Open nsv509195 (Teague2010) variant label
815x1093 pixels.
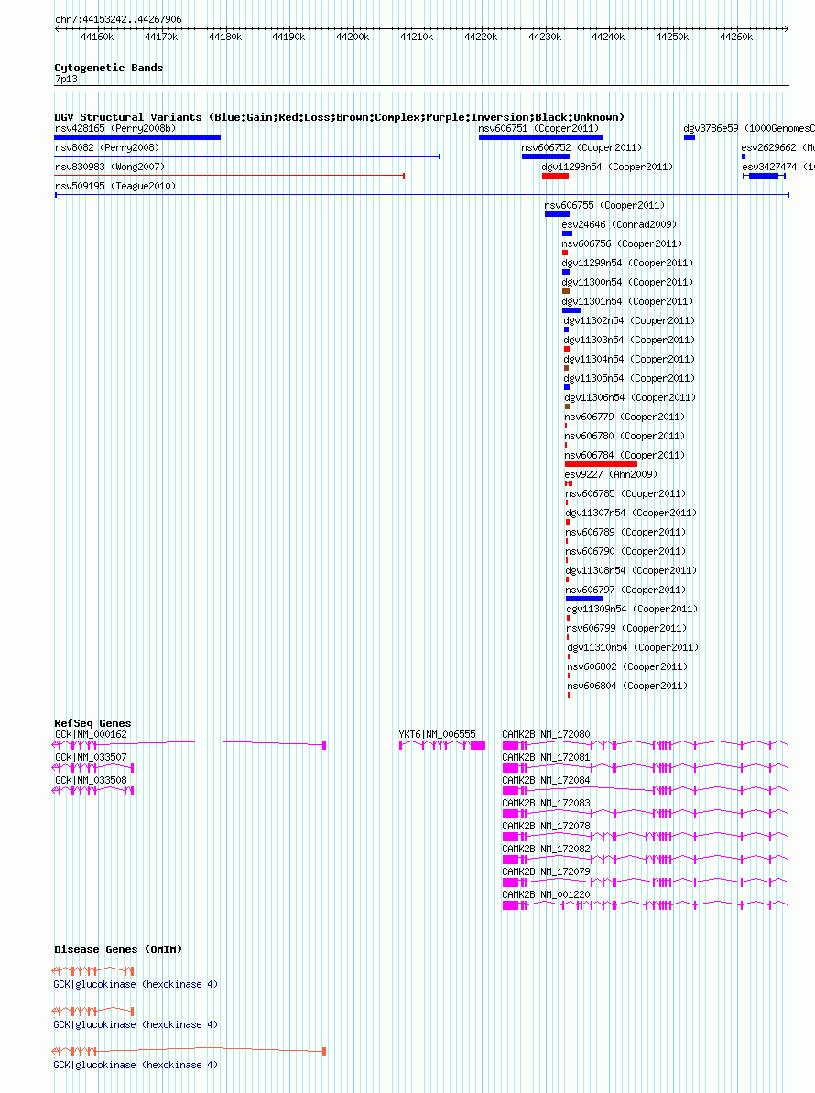click(x=115, y=186)
